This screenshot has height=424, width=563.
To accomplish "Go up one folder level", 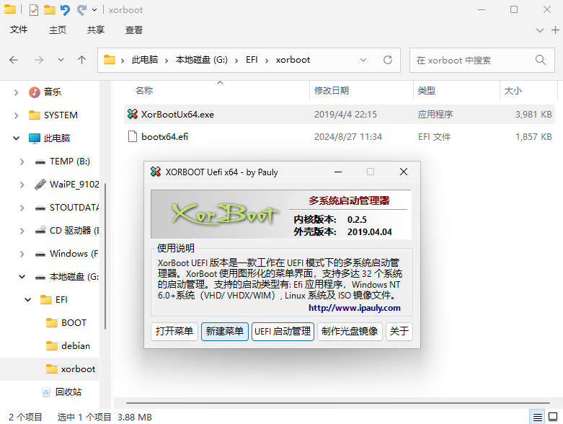I will pos(82,60).
